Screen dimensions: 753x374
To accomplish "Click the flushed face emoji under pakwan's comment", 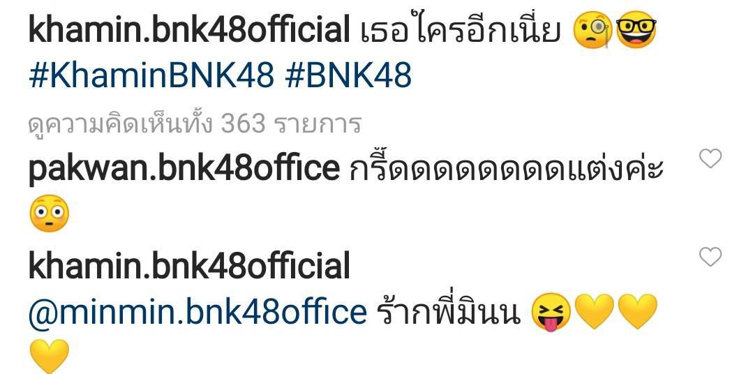I will point(49,214).
